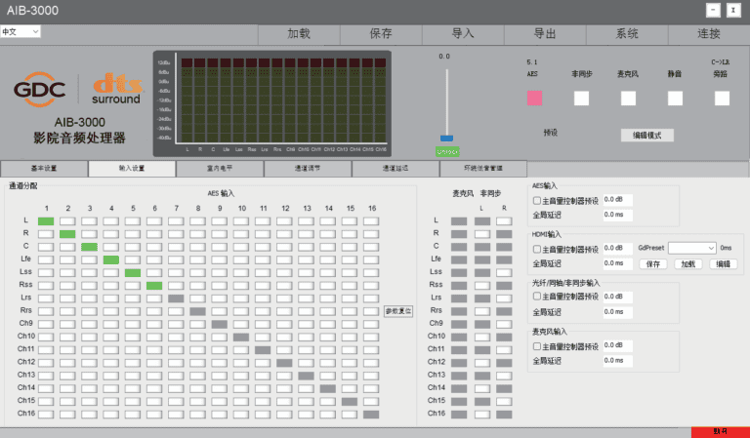Toggle 非同步 R column cell in L row
This screenshot has height=438, width=750.
504,221
